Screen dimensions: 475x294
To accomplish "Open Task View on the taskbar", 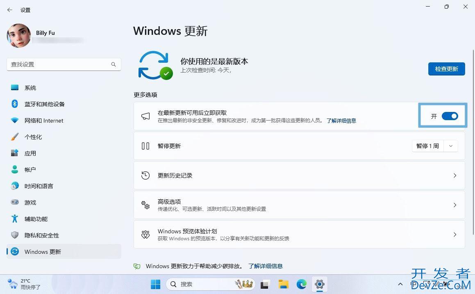I will click(x=265, y=284).
